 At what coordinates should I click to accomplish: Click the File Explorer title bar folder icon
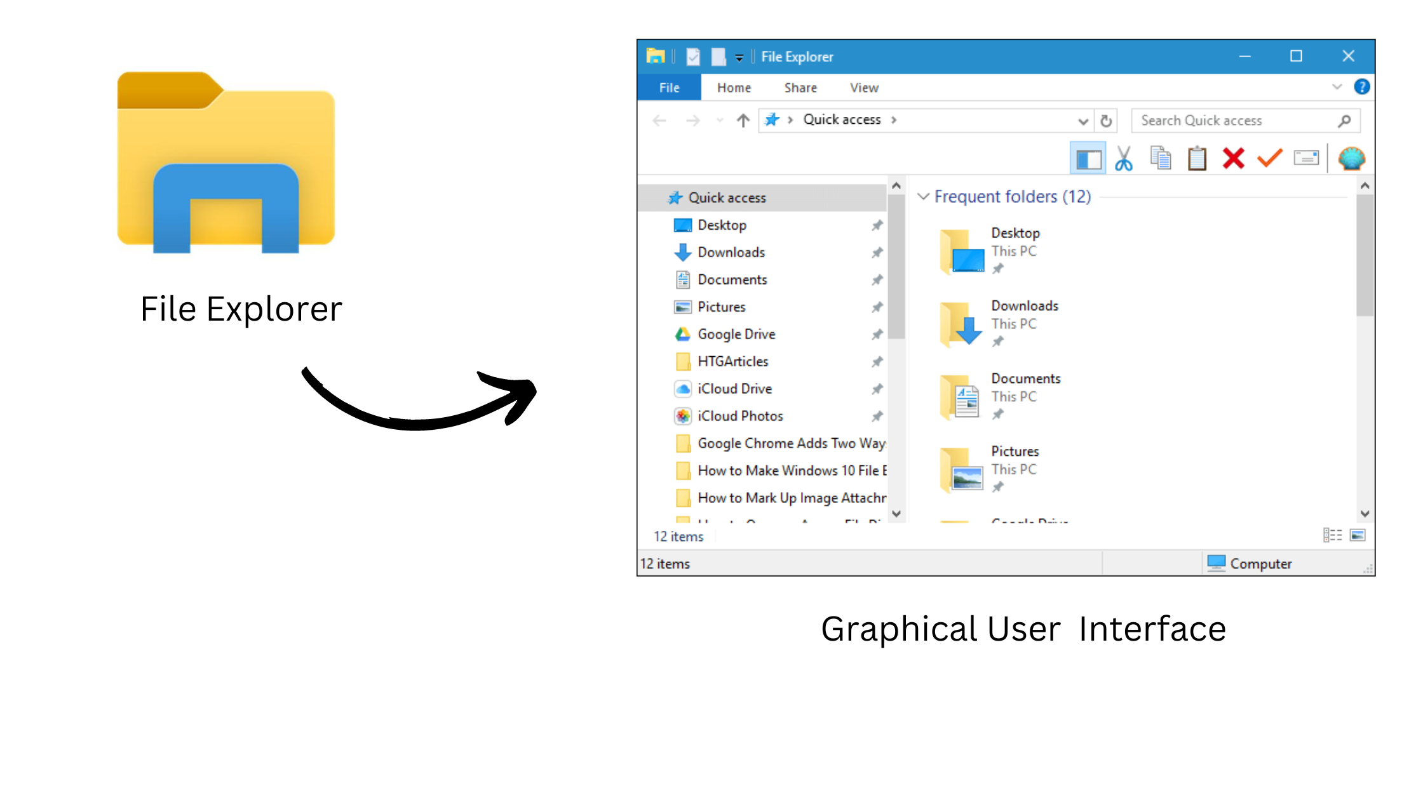(x=656, y=57)
